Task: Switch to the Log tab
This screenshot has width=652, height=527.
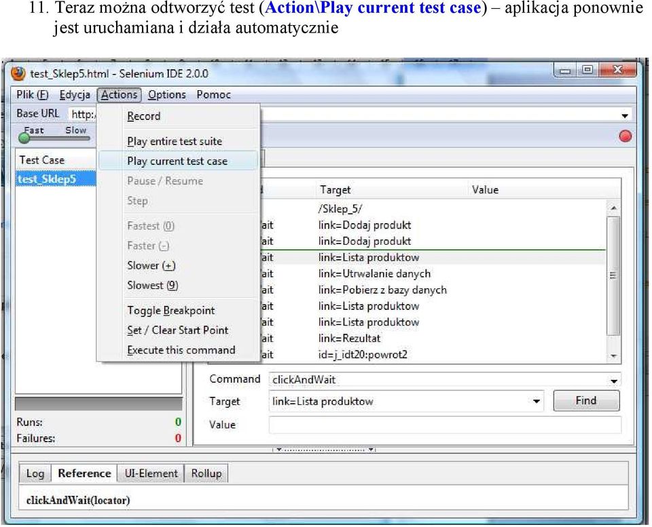Action: (x=35, y=474)
